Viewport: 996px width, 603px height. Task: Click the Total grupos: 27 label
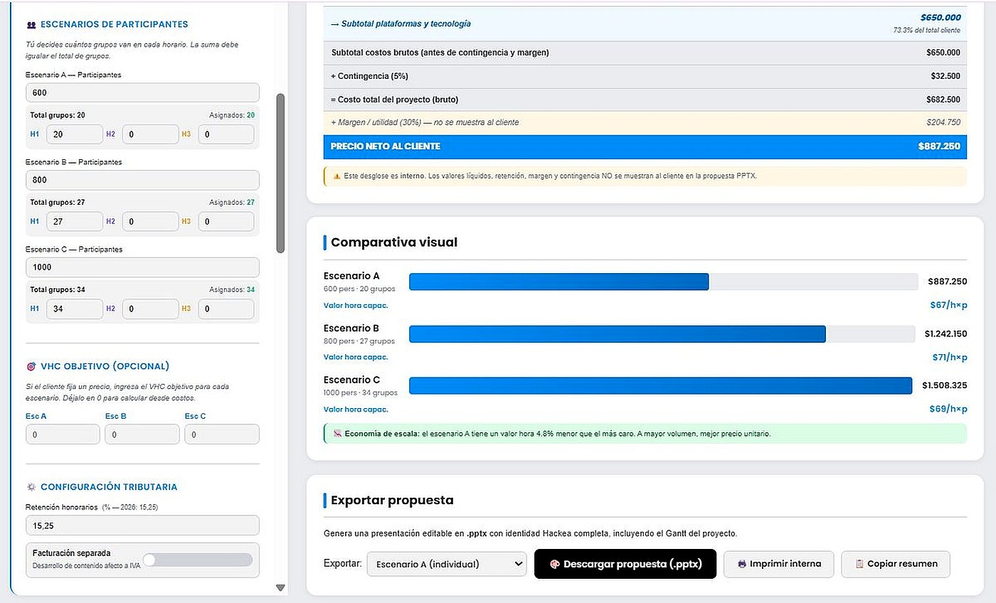click(x=58, y=203)
